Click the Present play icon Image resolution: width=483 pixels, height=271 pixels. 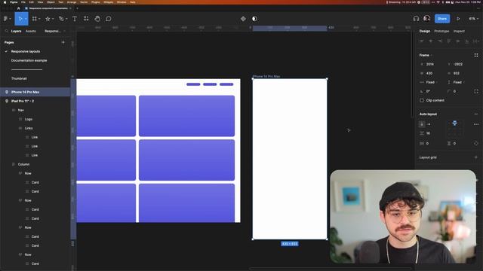(x=458, y=19)
